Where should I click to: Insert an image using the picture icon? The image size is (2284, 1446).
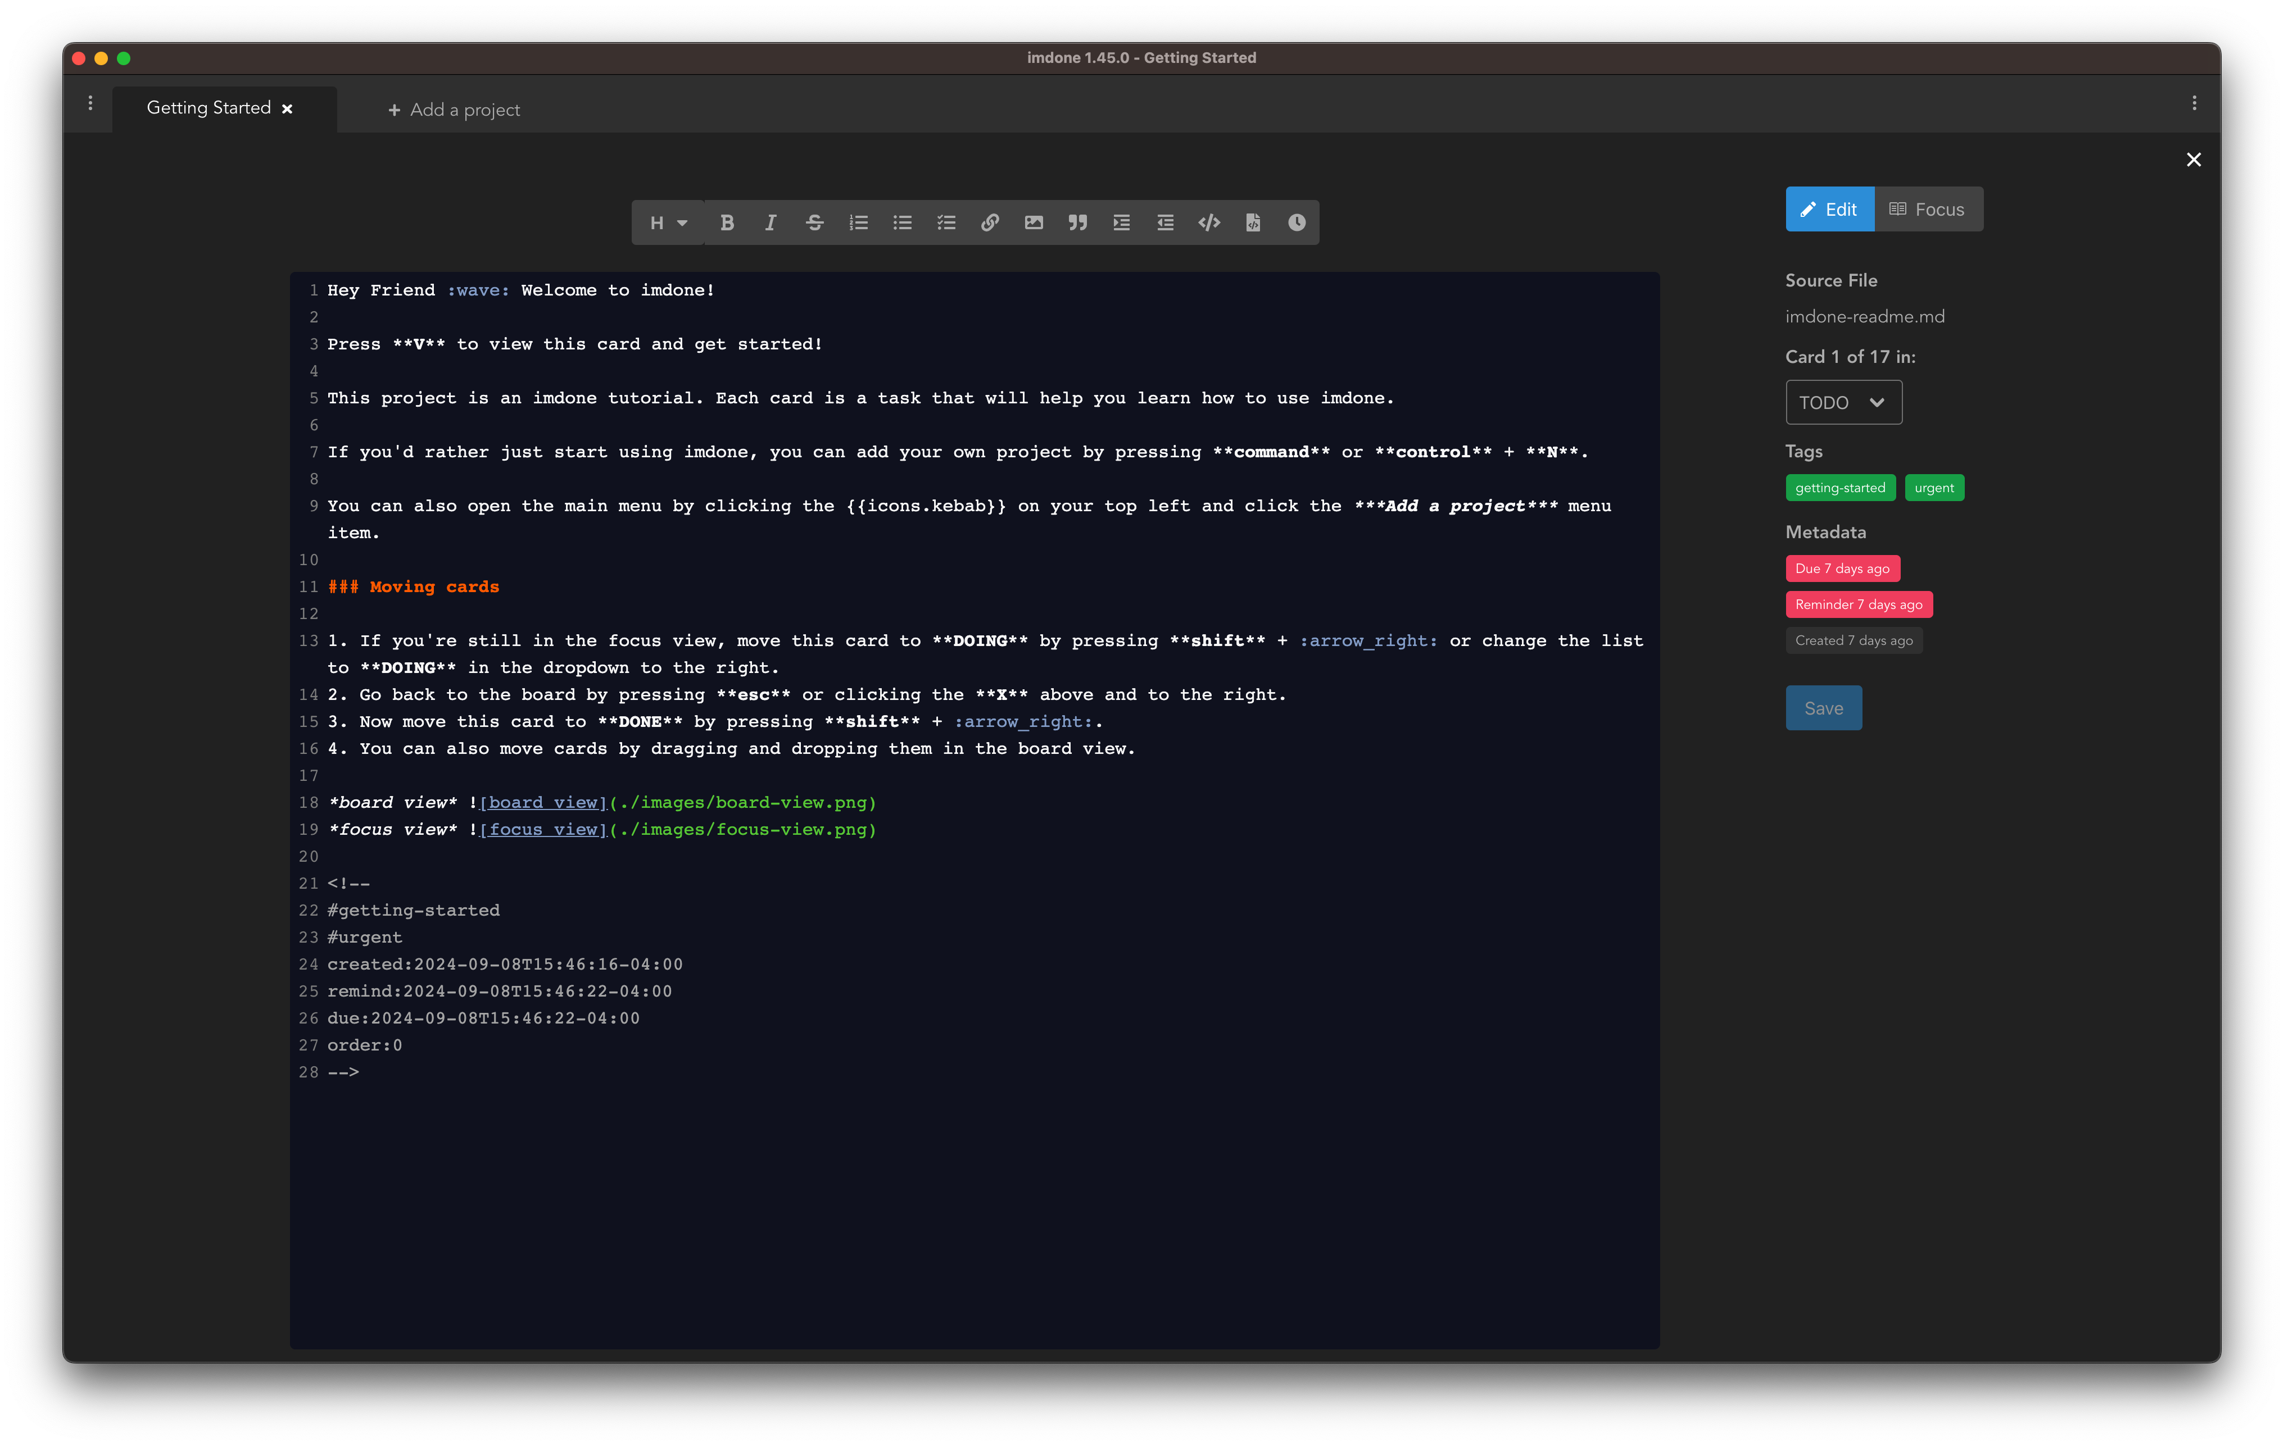pyautogui.click(x=1034, y=223)
